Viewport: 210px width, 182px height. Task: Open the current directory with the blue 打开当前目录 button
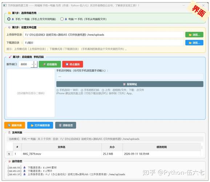[x=40, y=125]
